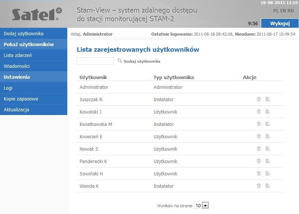Select Pokaż użytkowników in sidebar
Image resolution: width=299 pixels, height=214 pixels.
[x=34, y=44]
